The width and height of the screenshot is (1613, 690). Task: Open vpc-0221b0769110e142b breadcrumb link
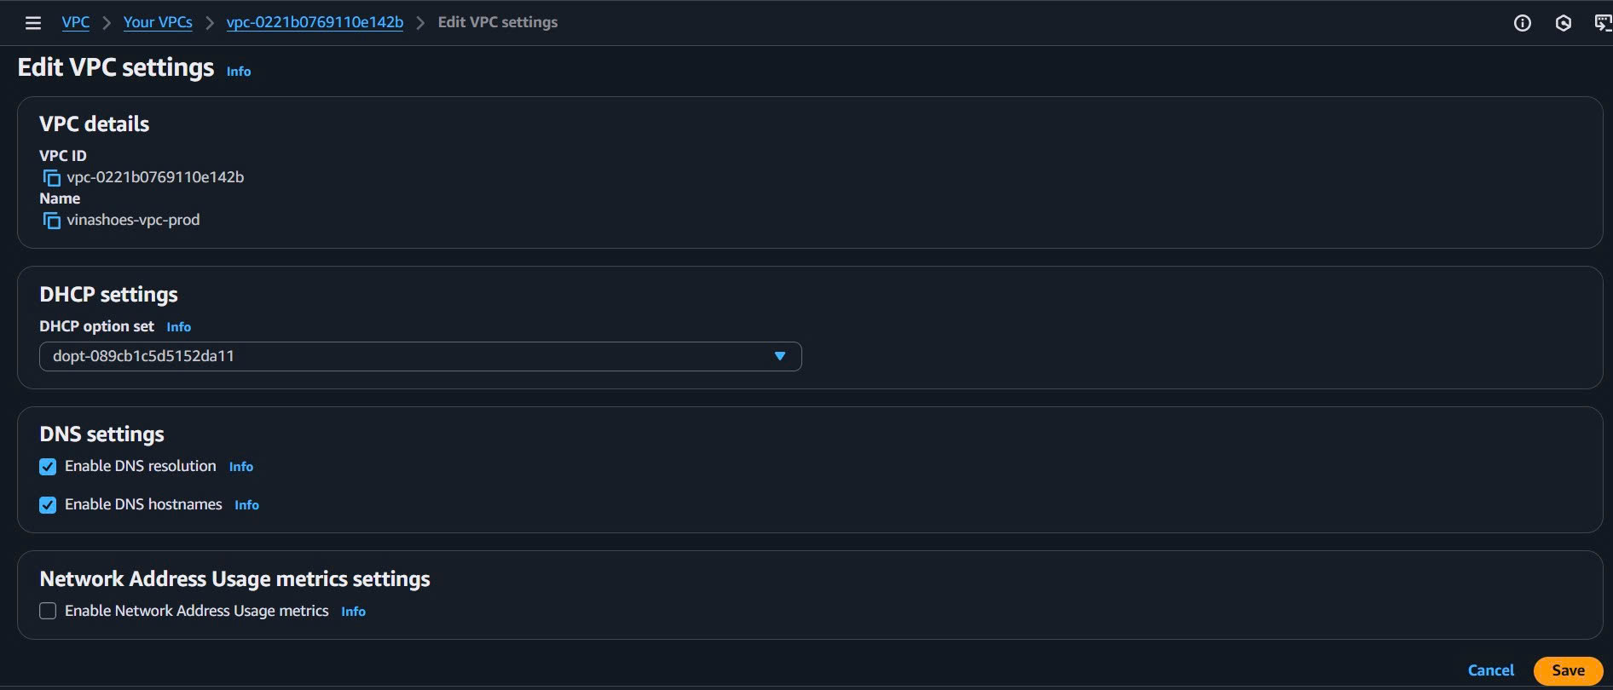click(x=314, y=22)
